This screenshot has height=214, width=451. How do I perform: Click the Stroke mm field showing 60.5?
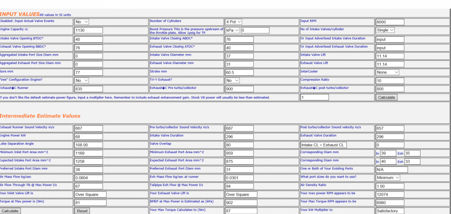pyautogui.click(x=239, y=72)
